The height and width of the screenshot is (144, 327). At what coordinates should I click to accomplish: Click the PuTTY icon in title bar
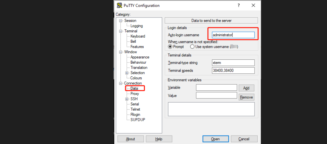click(119, 5)
